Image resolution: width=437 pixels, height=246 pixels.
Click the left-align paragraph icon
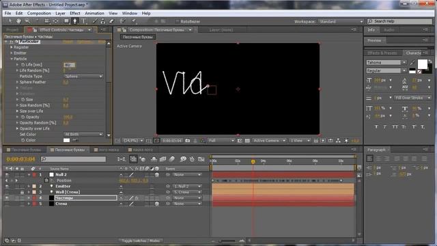click(369, 159)
